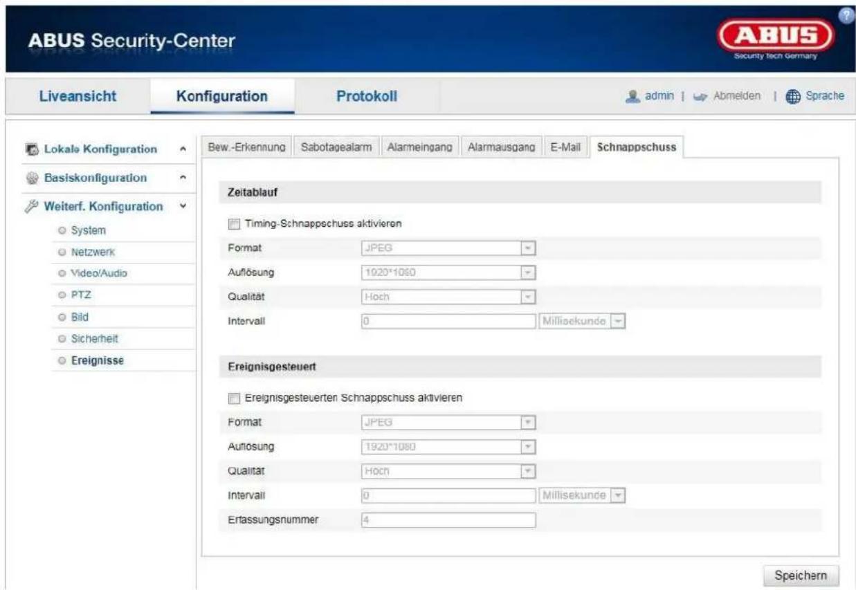Click the Lokale Konfiguration monitor icon
856x590 pixels.
coord(31,149)
